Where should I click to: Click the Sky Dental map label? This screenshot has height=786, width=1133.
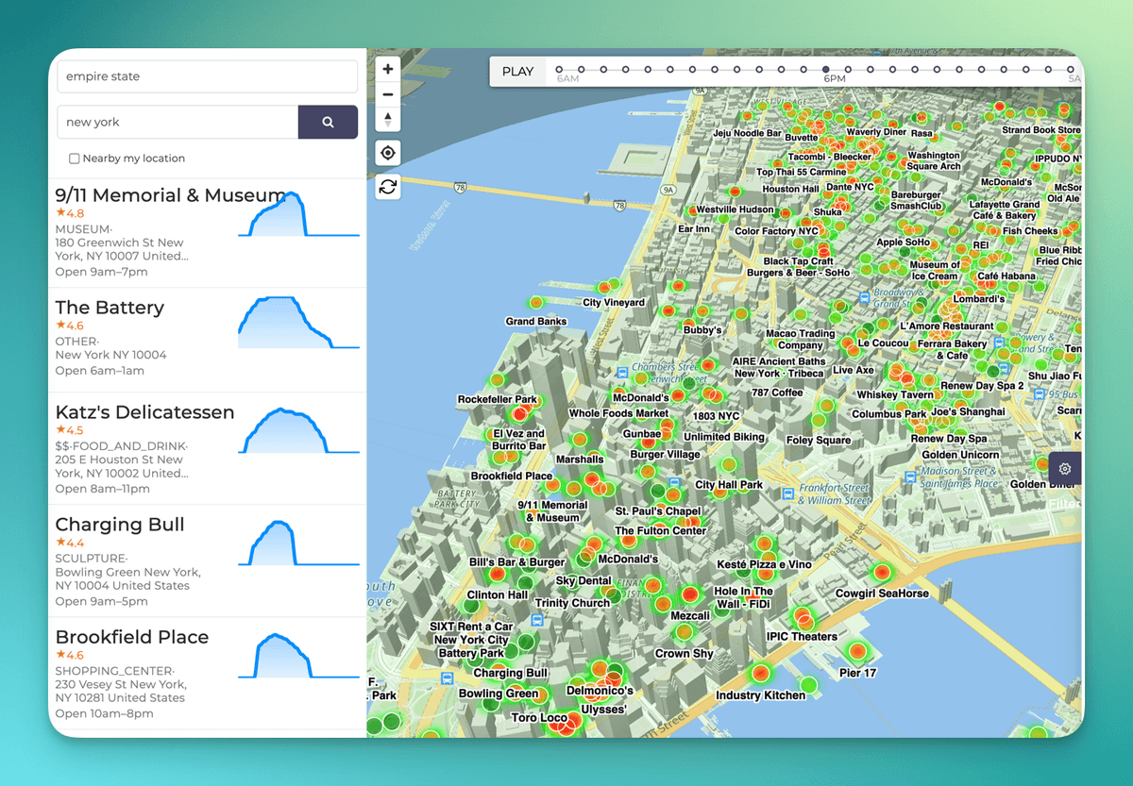pyautogui.click(x=583, y=581)
